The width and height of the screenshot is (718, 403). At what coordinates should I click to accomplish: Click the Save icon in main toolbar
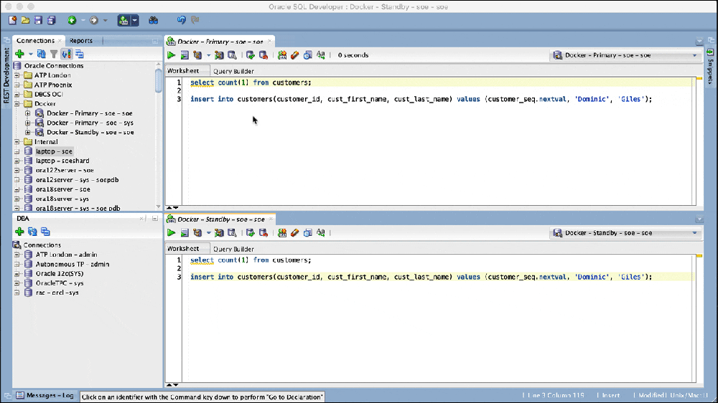tap(39, 20)
